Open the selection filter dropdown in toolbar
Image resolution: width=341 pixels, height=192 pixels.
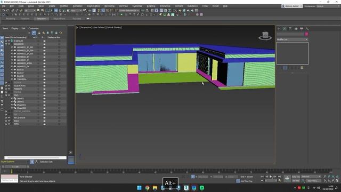pos(30,11)
